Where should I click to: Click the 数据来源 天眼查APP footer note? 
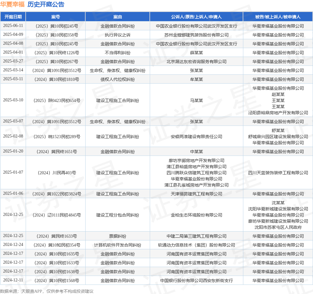[47, 291]
